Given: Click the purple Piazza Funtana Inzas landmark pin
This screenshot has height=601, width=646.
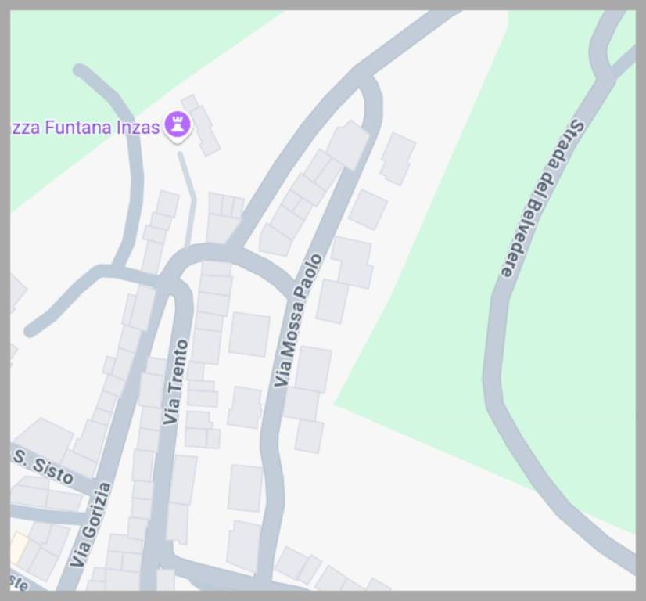Looking at the screenshot, I should (x=178, y=126).
